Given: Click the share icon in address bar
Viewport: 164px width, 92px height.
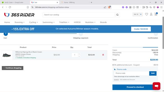Looking at the screenshot, I should (105, 7).
